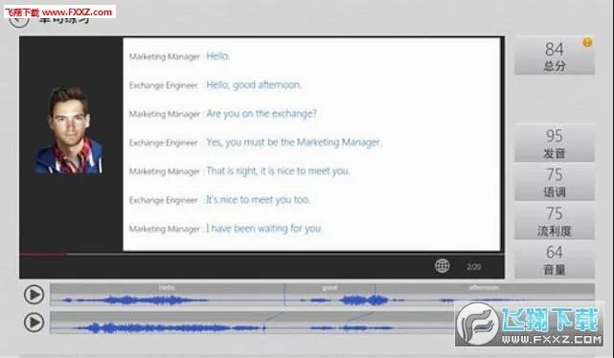Viewport: 614px width, 358px height.
Task: Click the "good" segment in upper waveform
Action: [330, 295]
